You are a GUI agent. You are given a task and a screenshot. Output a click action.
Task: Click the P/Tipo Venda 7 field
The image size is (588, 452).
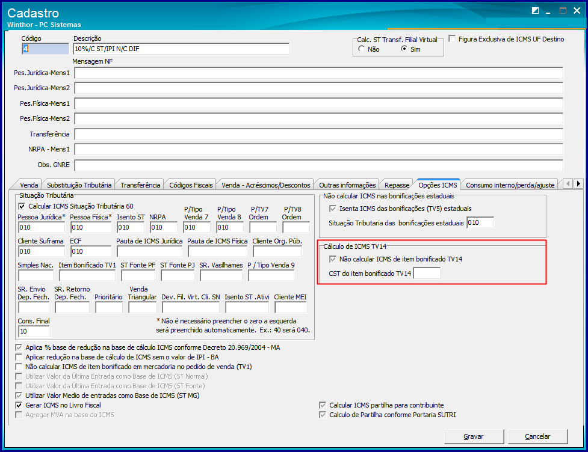click(x=197, y=227)
